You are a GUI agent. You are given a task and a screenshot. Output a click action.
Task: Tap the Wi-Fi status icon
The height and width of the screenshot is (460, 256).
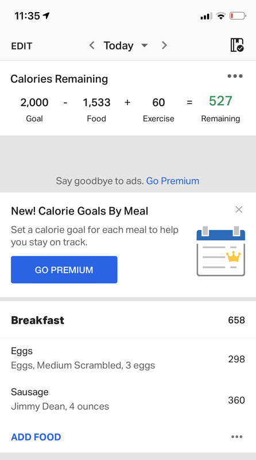point(221,16)
